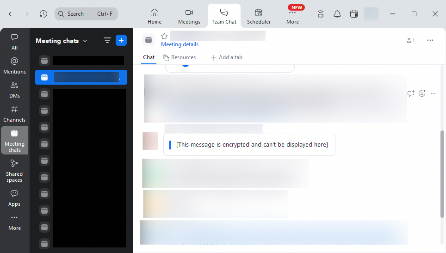Reply to message with comment icon
This screenshot has height=253, width=446.
411,93
